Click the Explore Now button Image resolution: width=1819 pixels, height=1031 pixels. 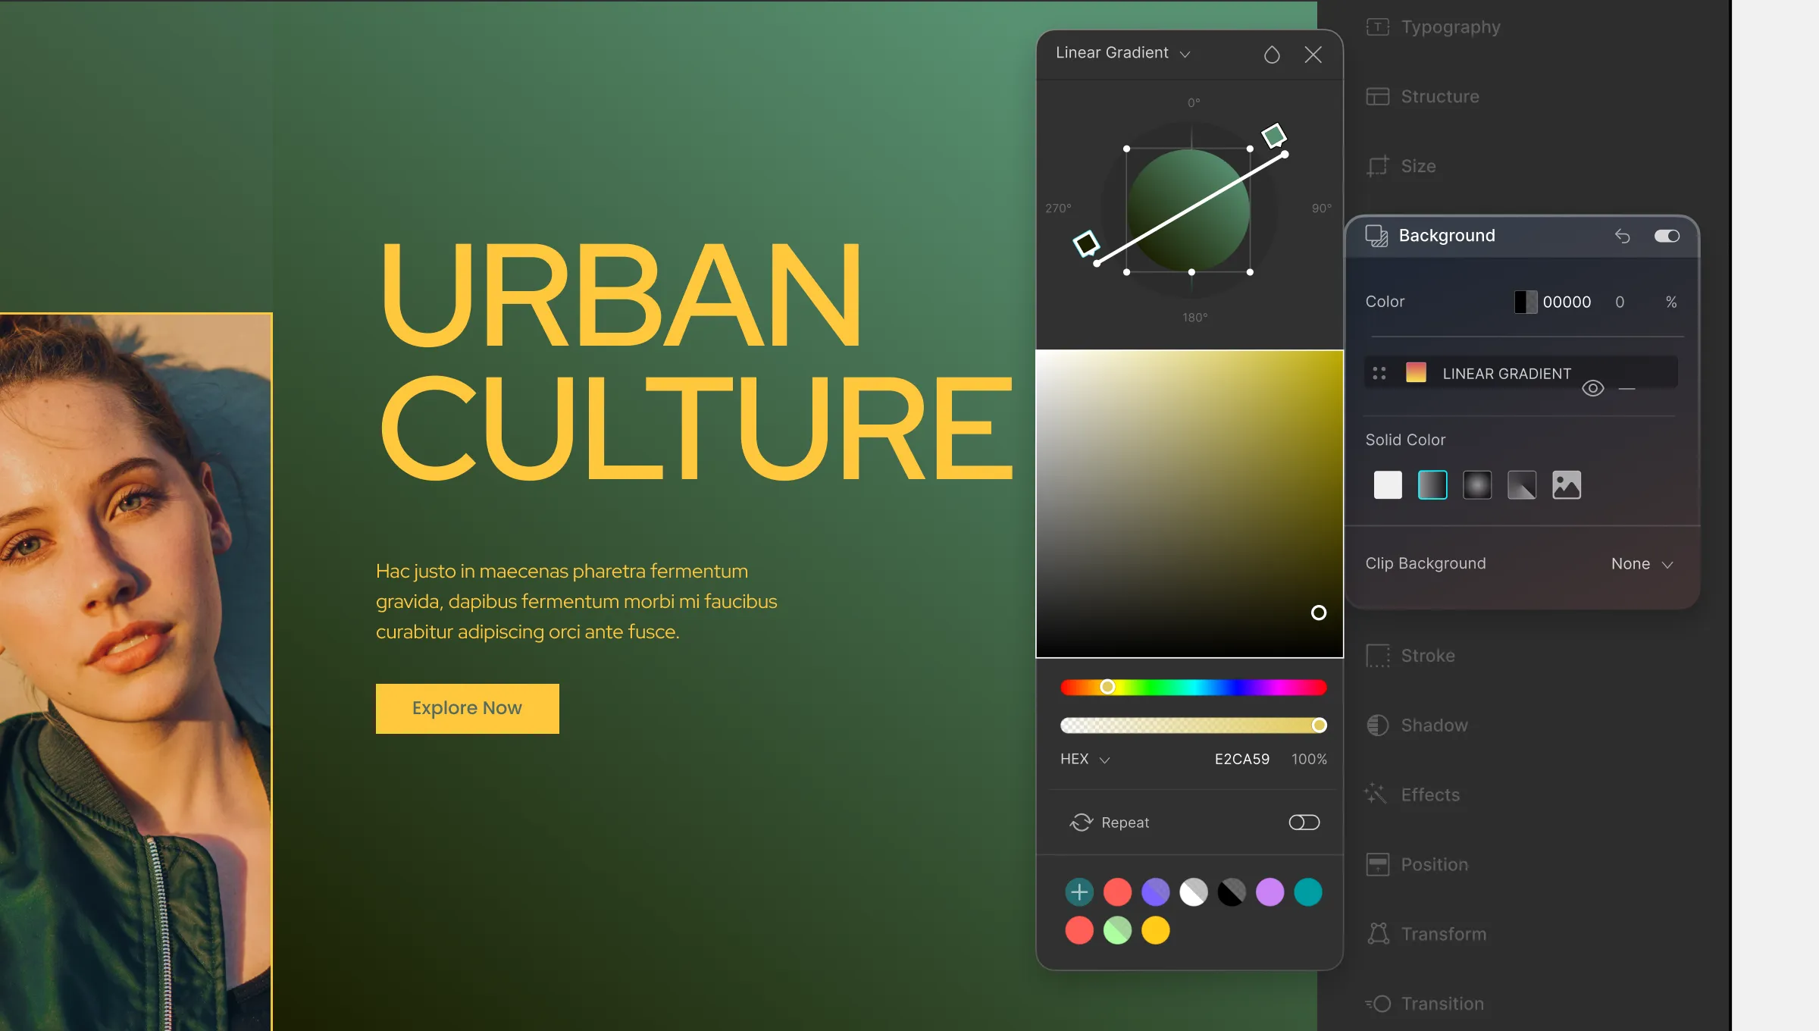tap(468, 708)
